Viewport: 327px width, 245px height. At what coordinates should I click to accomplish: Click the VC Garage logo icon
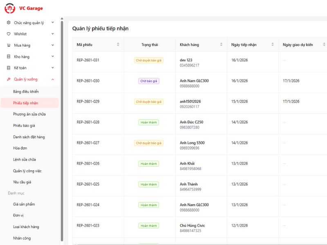(x=10, y=8)
